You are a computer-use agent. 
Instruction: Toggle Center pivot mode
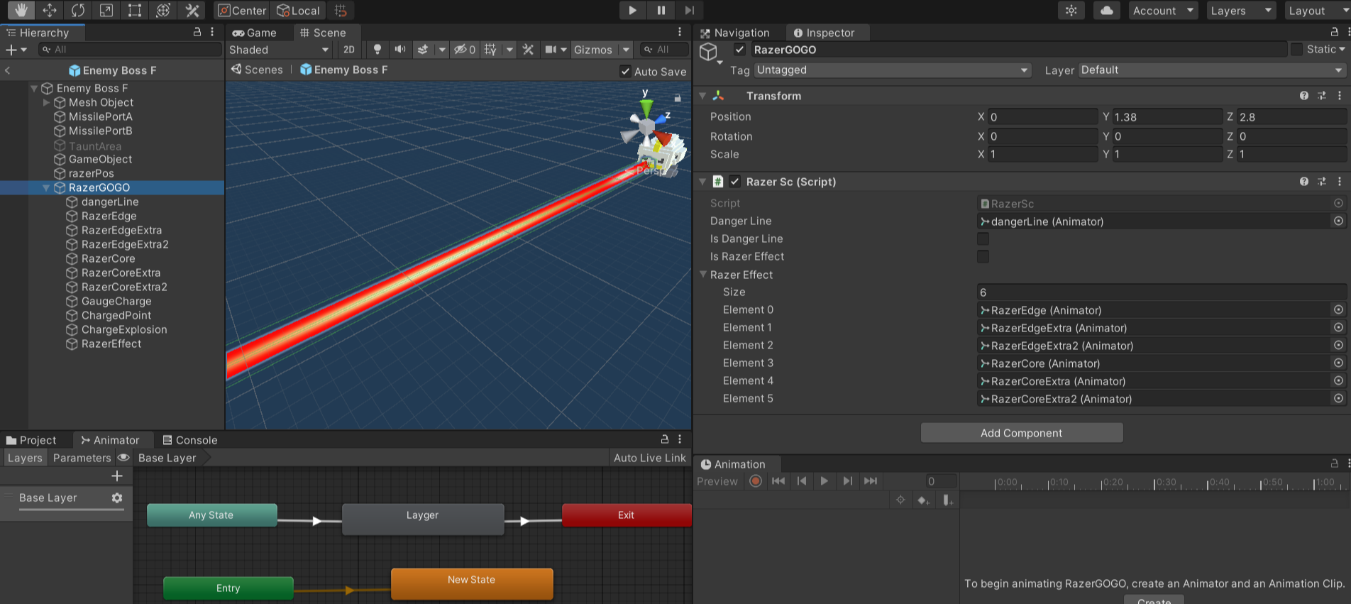pos(241,10)
